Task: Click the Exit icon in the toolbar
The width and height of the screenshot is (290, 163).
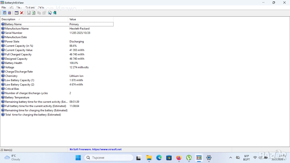Action: pyautogui.click(x=55, y=13)
